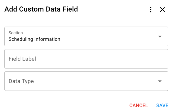Close the Add Custom Data Field dialog
This screenshot has height=112, width=173.
162,10
